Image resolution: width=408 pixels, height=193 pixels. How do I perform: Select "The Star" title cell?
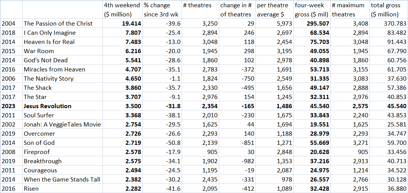point(62,97)
